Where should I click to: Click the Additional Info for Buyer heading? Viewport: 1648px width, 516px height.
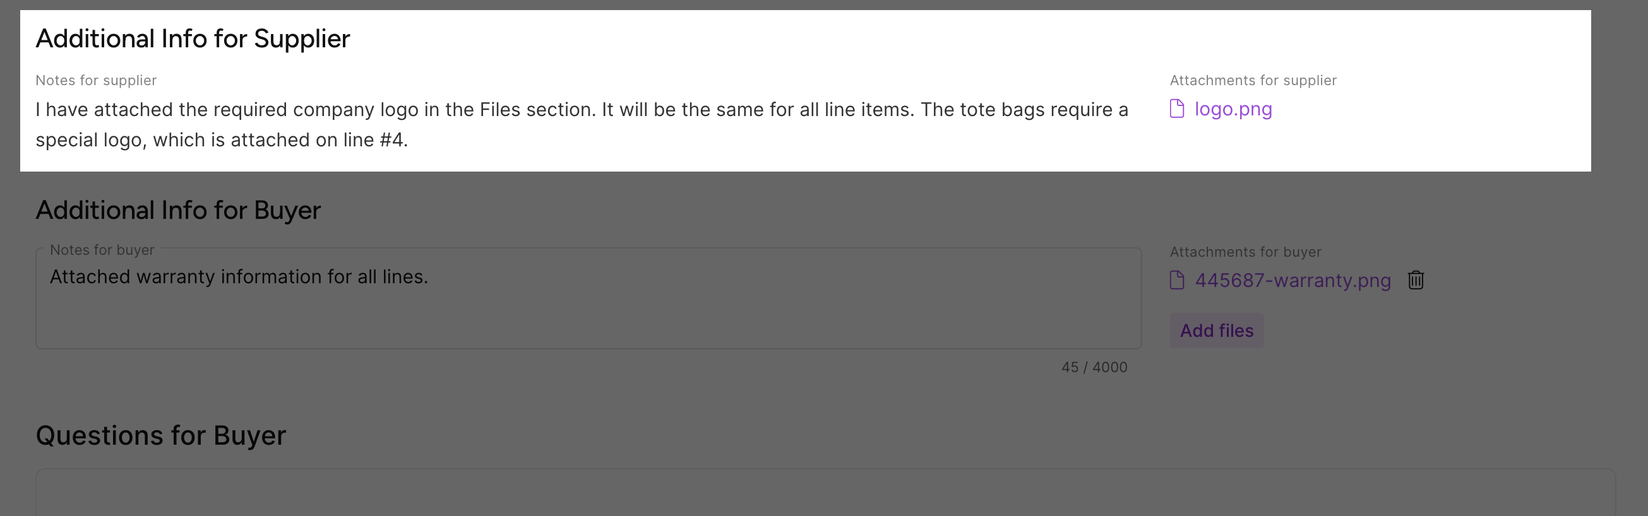click(x=178, y=210)
